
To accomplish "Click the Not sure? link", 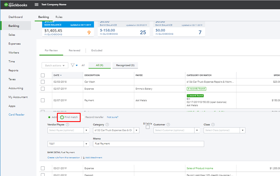I will tap(113, 117).
